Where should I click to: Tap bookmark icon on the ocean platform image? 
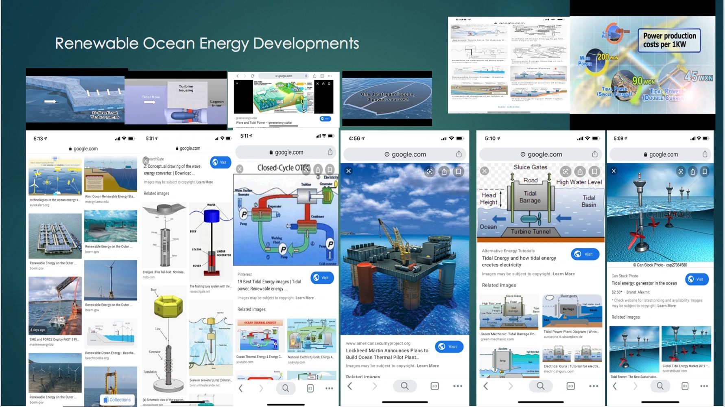459,172
